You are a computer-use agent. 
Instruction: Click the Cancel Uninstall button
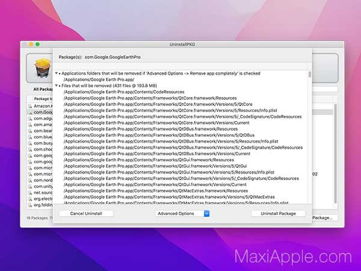coord(86,214)
